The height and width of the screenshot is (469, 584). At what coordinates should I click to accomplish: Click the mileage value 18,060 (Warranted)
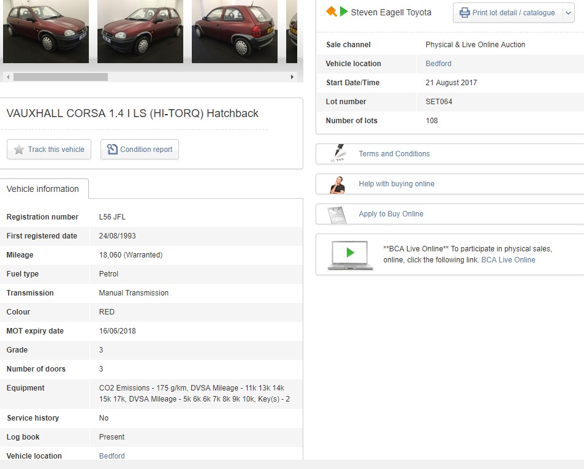(x=131, y=255)
